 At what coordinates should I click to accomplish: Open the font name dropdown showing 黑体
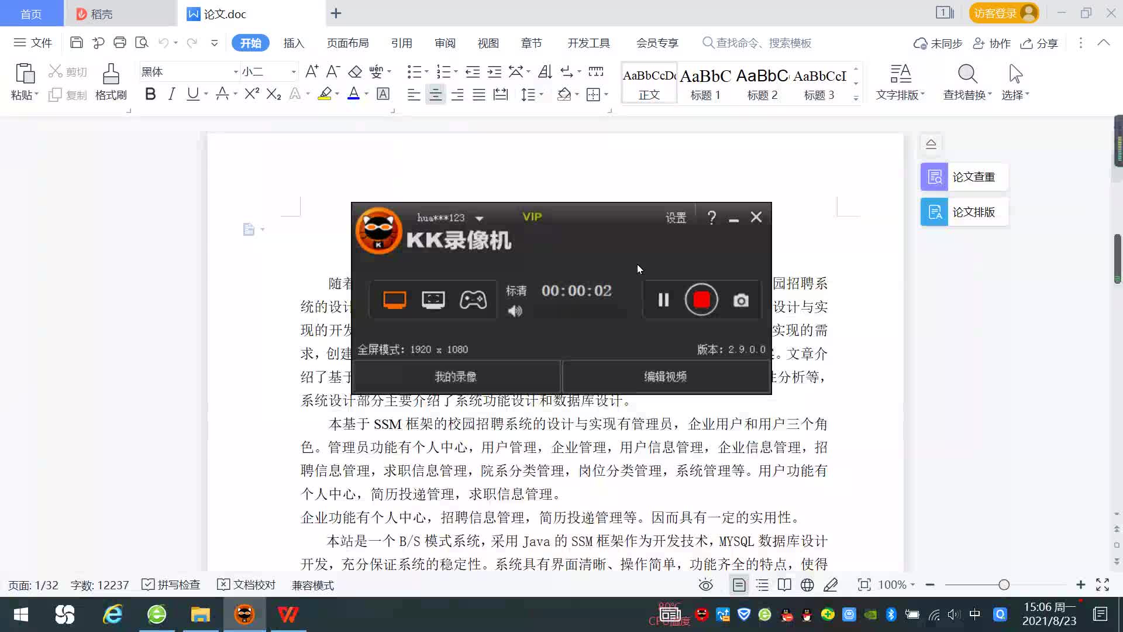pyautogui.click(x=236, y=72)
